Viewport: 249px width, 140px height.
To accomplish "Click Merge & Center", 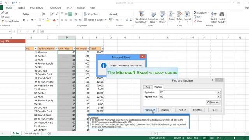I will click(94, 20).
